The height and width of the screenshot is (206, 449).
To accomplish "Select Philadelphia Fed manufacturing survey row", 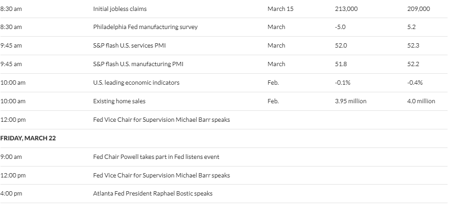I will pyautogui.click(x=224, y=27).
